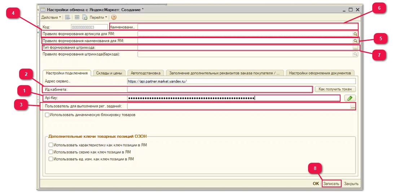The height and width of the screenshot is (193, 395).
Task: Enable Использовать динамическую блокировку товаров
Action: pos(47,115)
